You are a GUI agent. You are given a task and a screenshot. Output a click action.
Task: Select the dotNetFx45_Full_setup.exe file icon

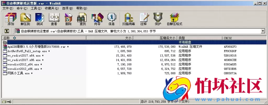pos(5,51)
